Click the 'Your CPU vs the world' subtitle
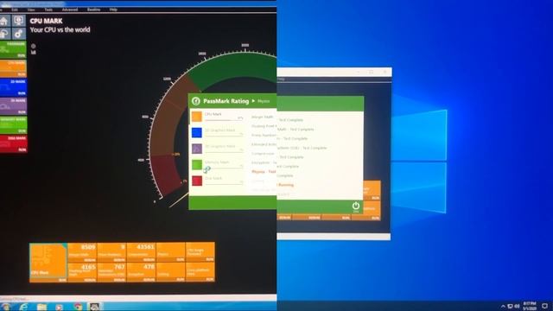553x311 pixels. (x=60, y=29)
